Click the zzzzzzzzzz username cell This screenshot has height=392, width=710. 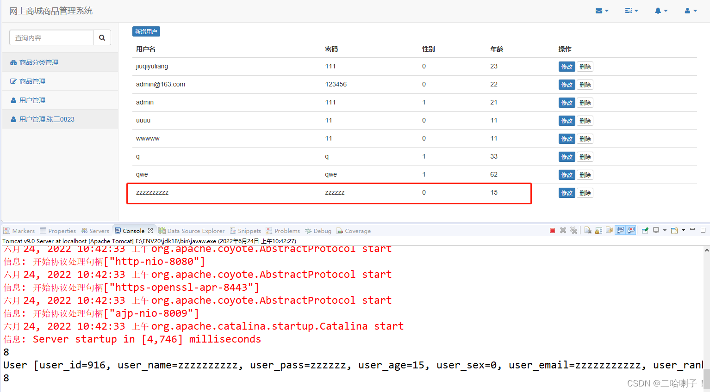tap(152, 192)
